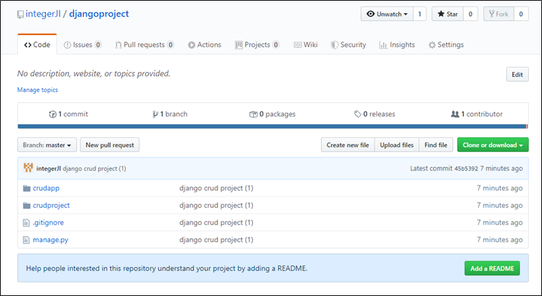Click the Find file button

pyautogui.click(x=436, y=145)
